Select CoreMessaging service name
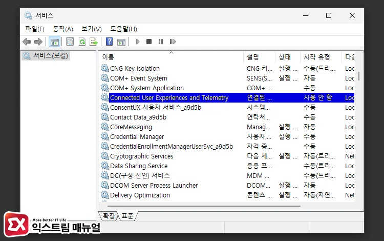 pos(131,127)
